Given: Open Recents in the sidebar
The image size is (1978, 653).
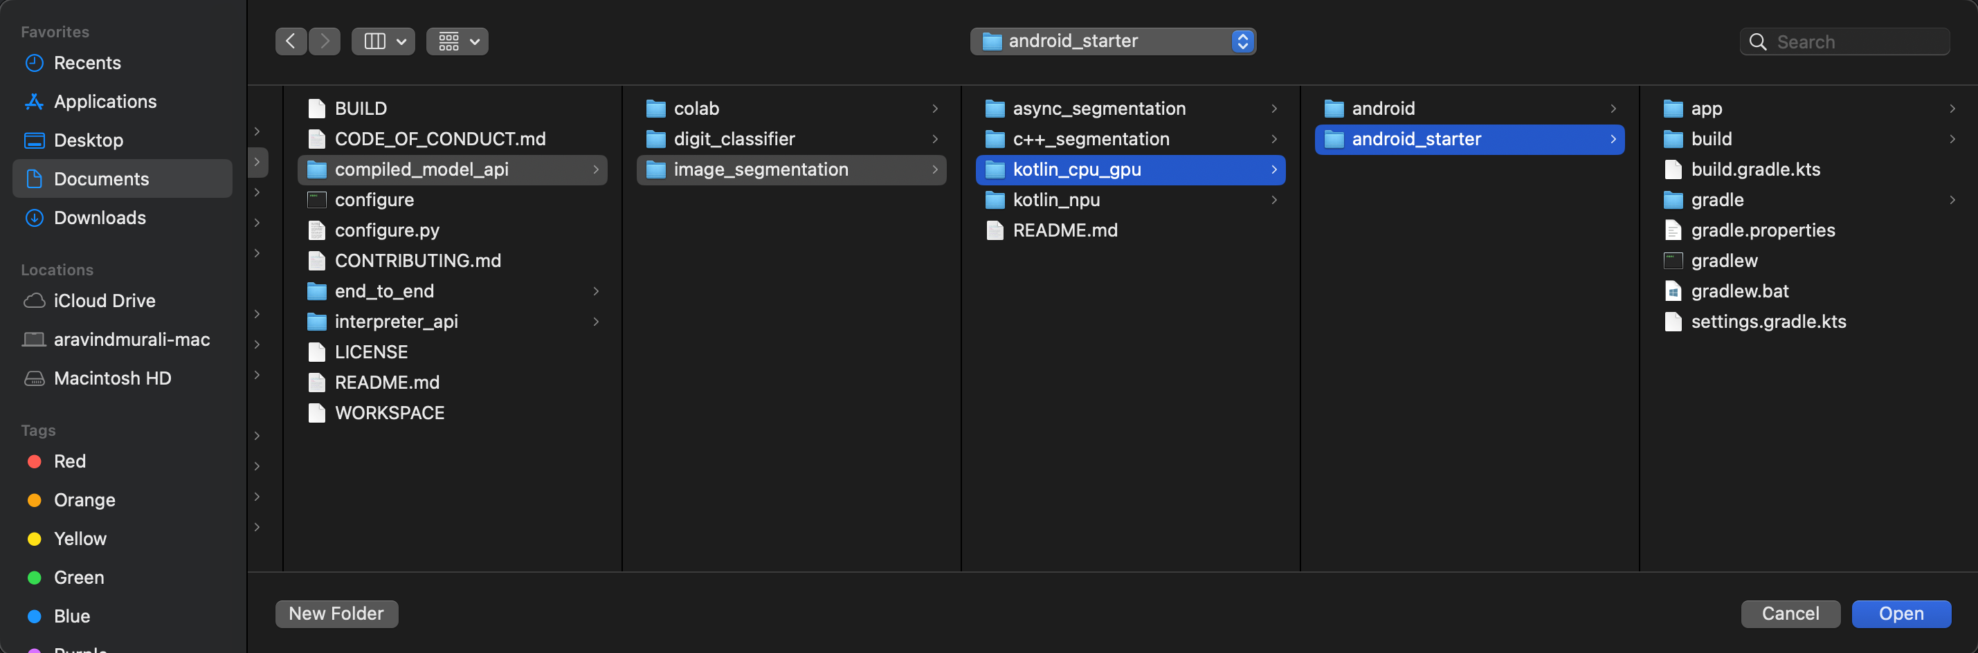Looking at the screenshot, I should point(87,63).
